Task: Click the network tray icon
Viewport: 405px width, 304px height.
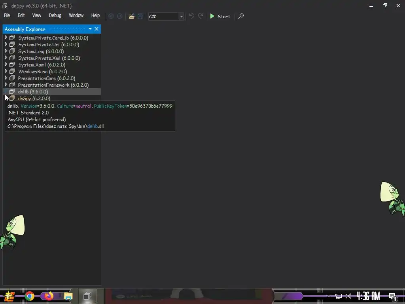Action: pyautogui.click(x=339, y=296)
